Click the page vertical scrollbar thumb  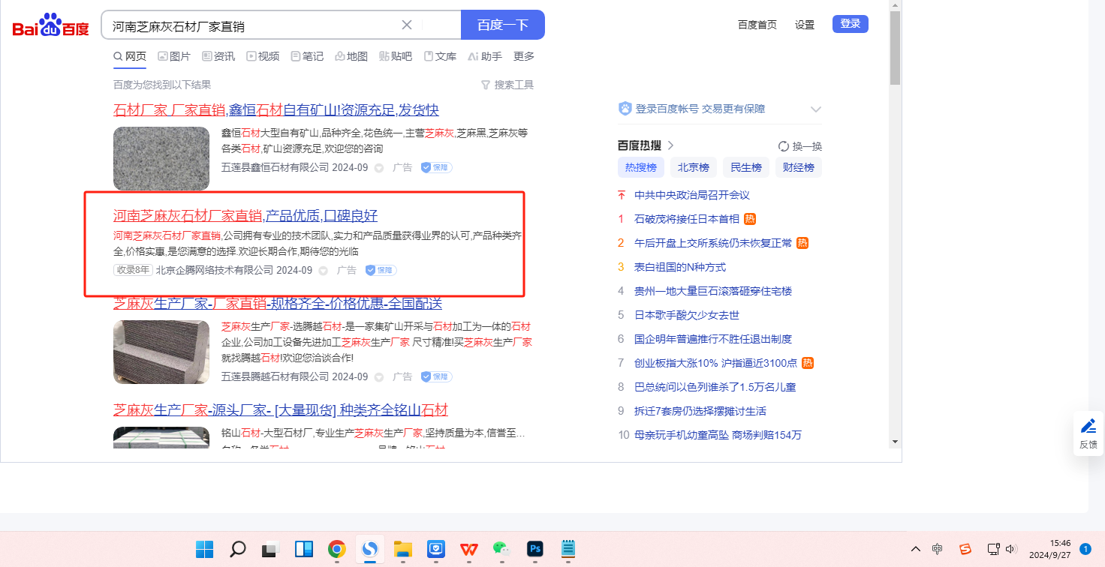(895, 49)
